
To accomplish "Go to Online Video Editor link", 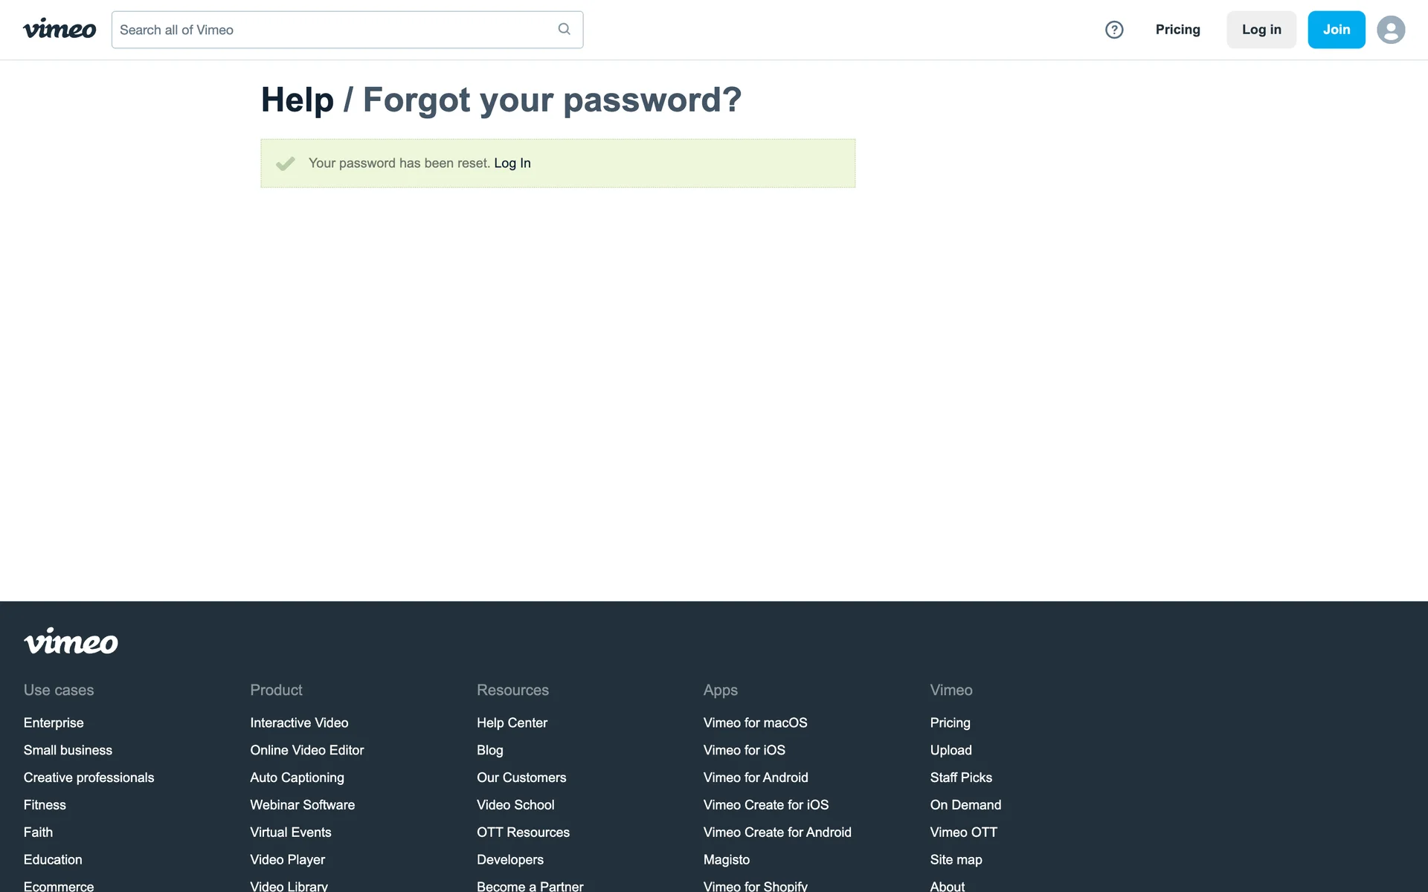I will 306,750.
